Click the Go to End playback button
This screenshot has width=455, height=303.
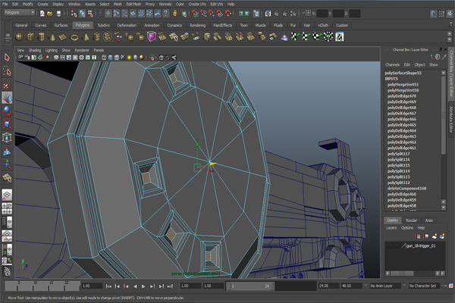point(170,286)
